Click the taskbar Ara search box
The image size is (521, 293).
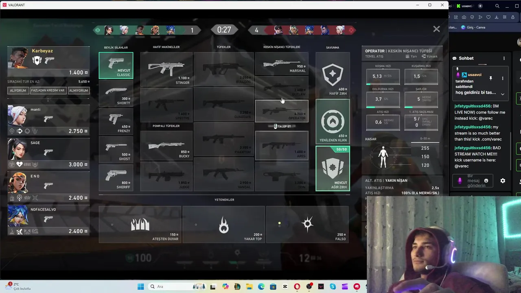[177, 286]
